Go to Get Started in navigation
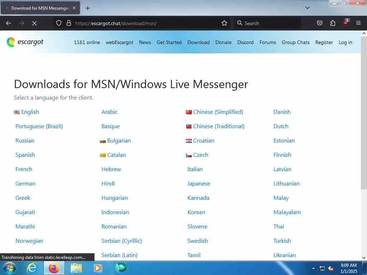 pos(169,42)
